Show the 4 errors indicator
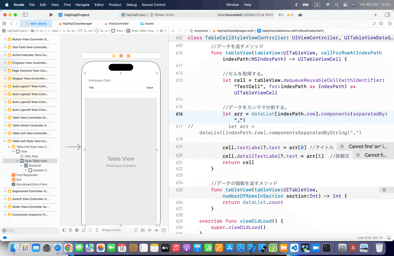 click(x=281, y=15)
